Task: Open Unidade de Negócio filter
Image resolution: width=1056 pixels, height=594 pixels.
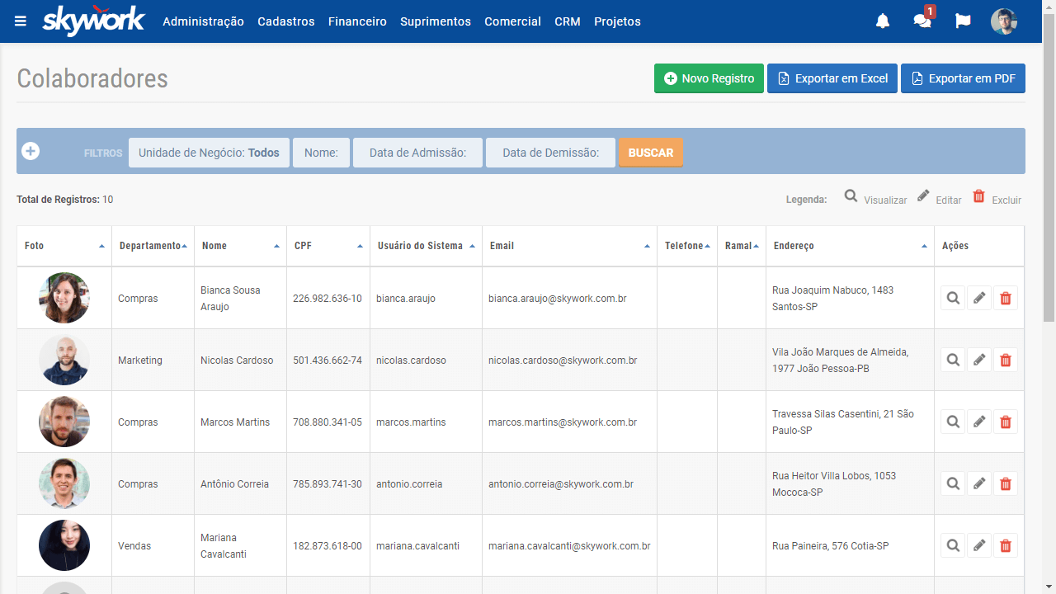Action: point(209,153)
